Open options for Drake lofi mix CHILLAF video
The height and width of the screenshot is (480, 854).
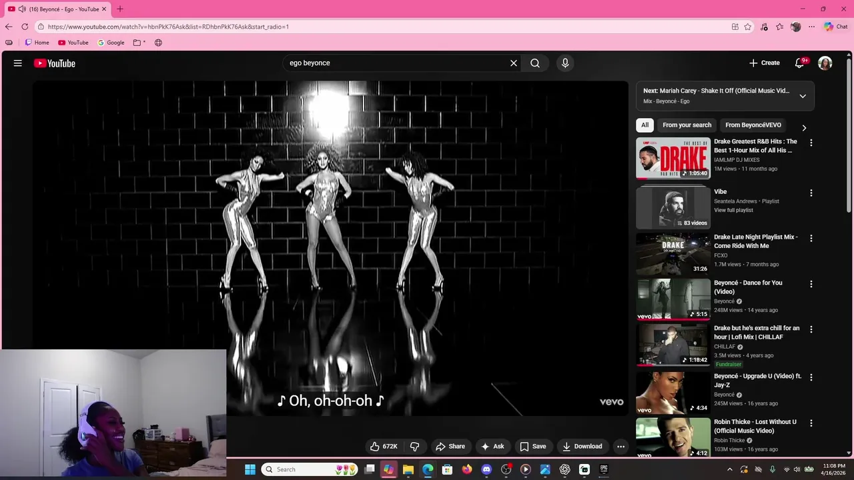pos(811,329)
